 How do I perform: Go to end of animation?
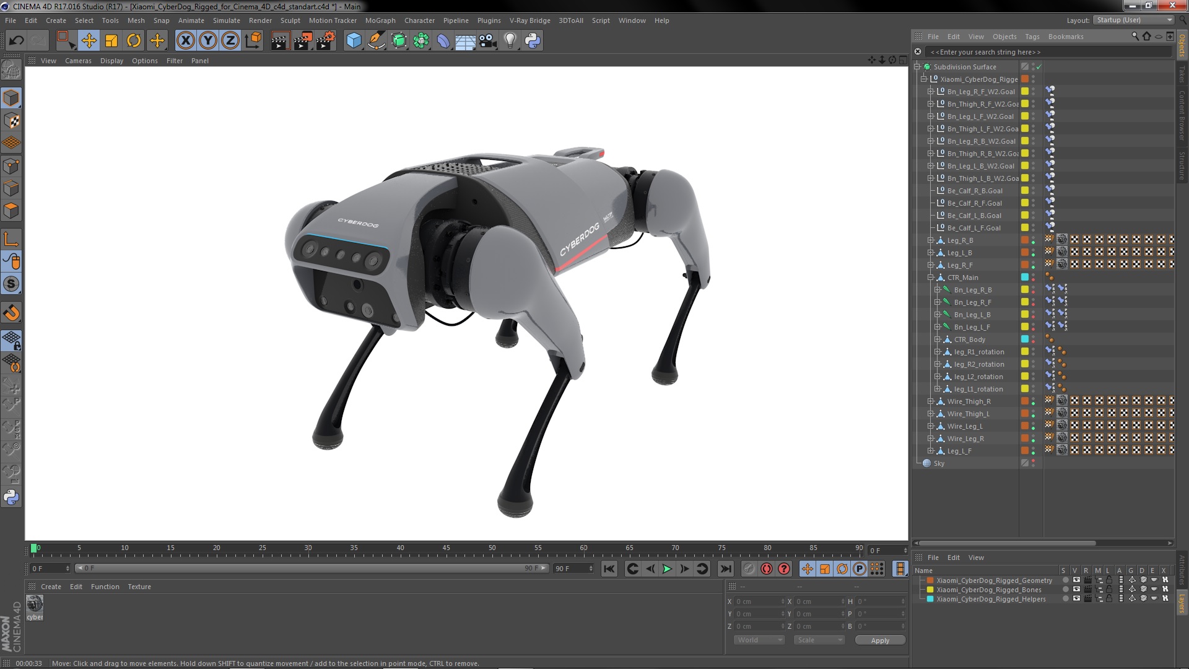(x=725, y=569)
